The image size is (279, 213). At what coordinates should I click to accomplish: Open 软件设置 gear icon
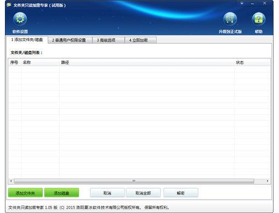[x=20, y=19]
